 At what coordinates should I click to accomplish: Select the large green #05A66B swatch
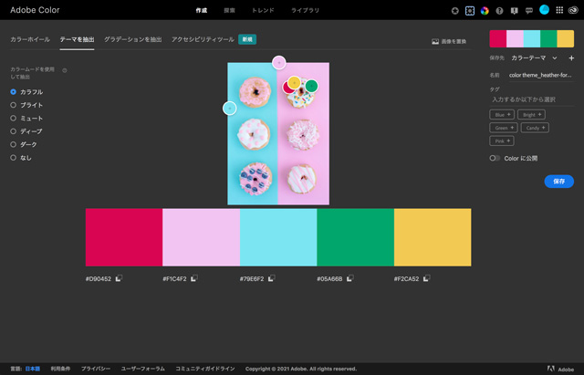coord(355,237)
